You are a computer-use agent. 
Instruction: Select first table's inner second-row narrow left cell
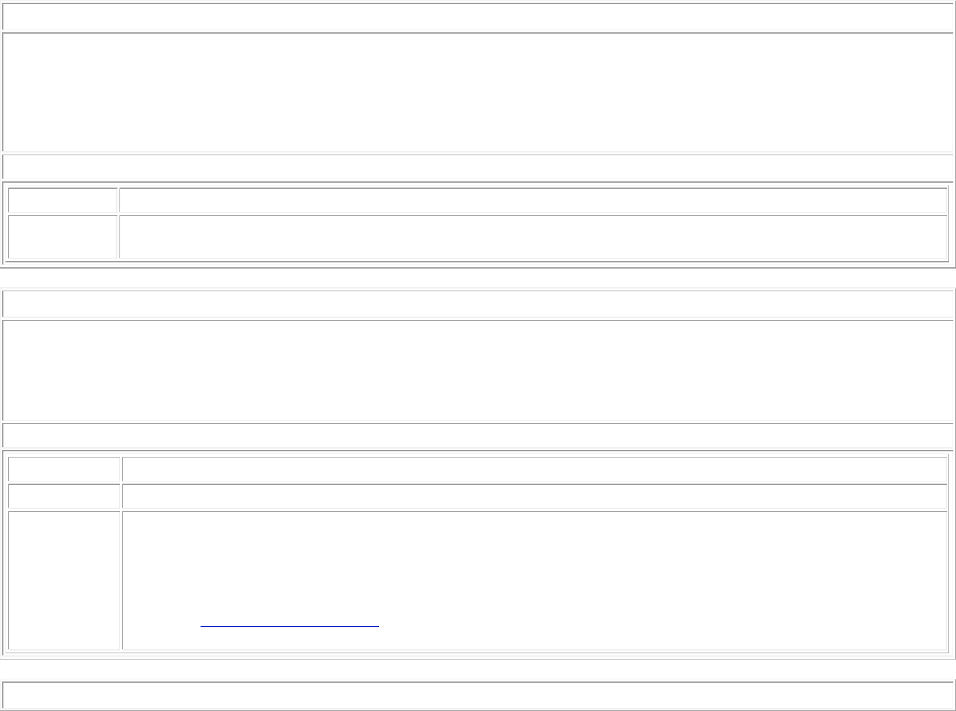click(x=62, y=237)
